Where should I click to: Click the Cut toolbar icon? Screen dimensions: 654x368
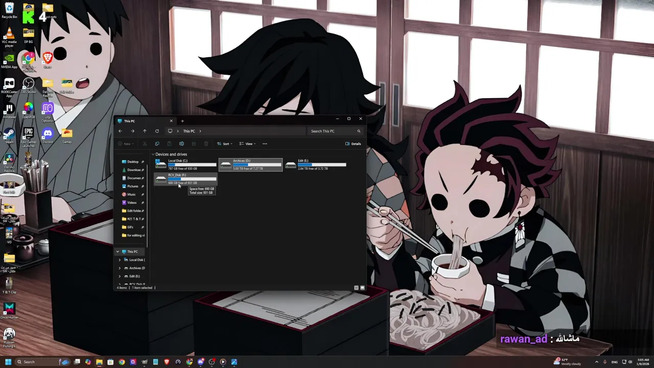145,144
